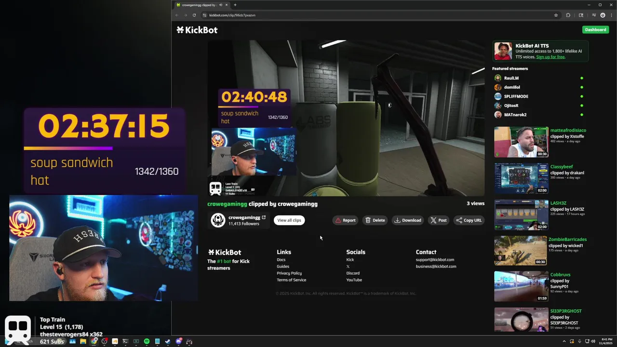Click the crowegamingg channel avatar
The height and width of the screenshot is (347, 617).
coord(218,220)
